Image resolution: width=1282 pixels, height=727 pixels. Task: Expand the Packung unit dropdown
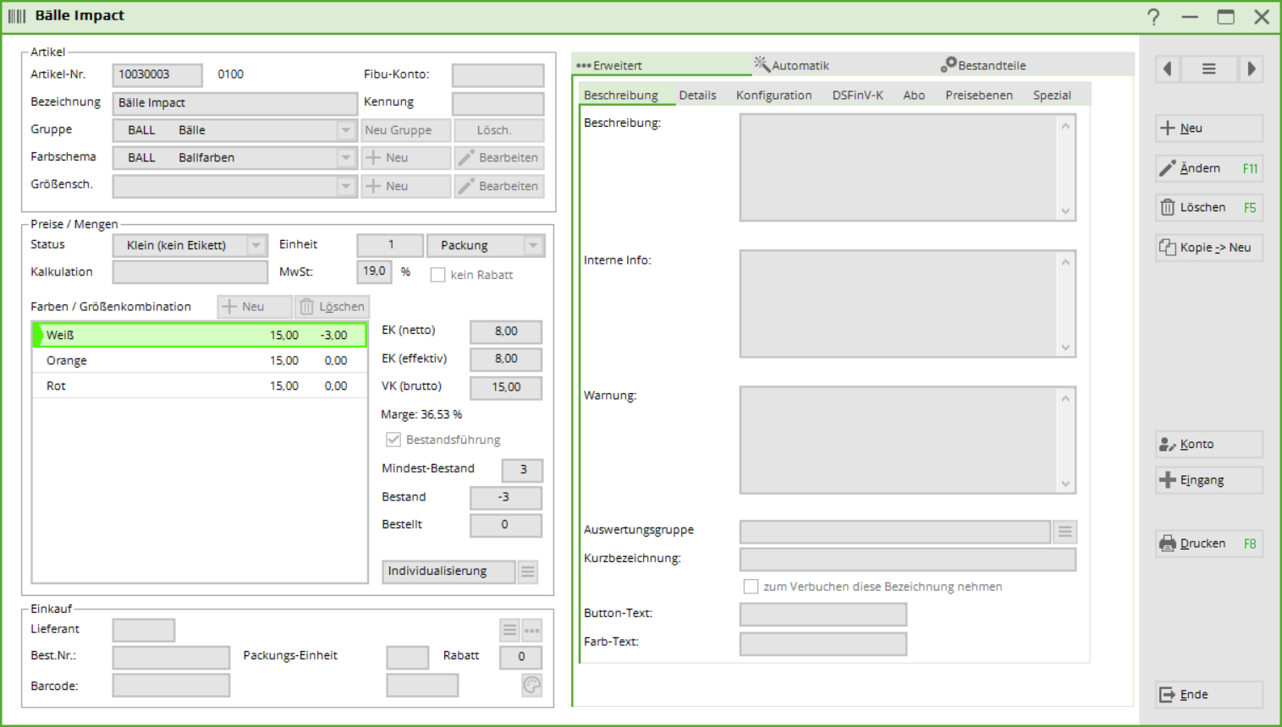click(x=533, y=245)
